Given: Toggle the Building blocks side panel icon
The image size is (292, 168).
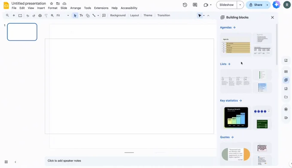Looking at the screenshot, I should (286, 80).
